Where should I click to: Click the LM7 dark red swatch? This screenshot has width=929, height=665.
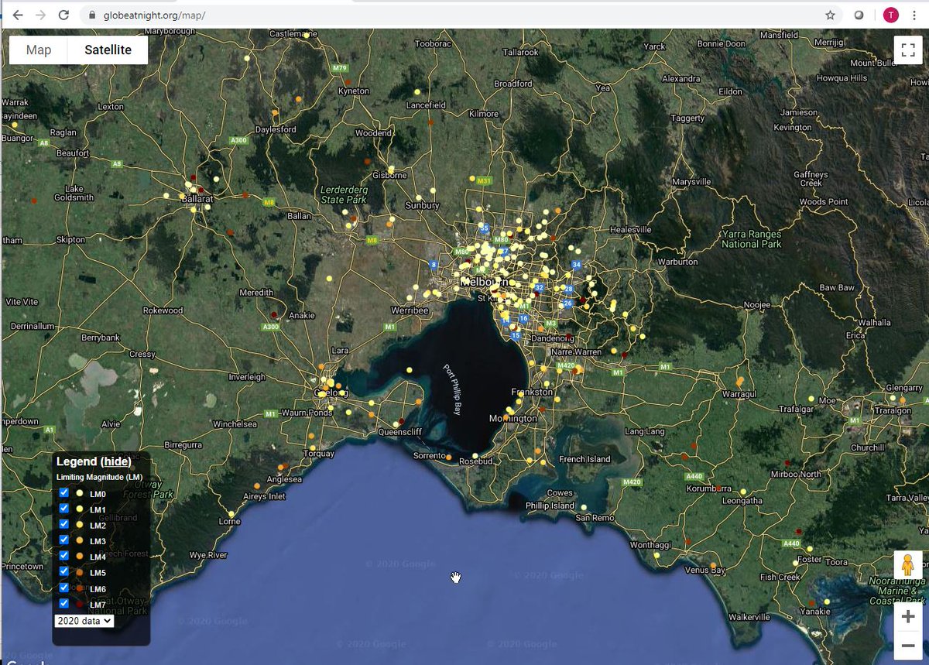click(80, 603)
